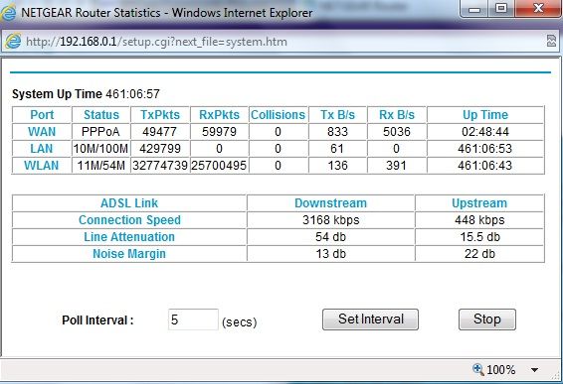Click the Set Interval button
563x384 pixels.
coord(371,320)
